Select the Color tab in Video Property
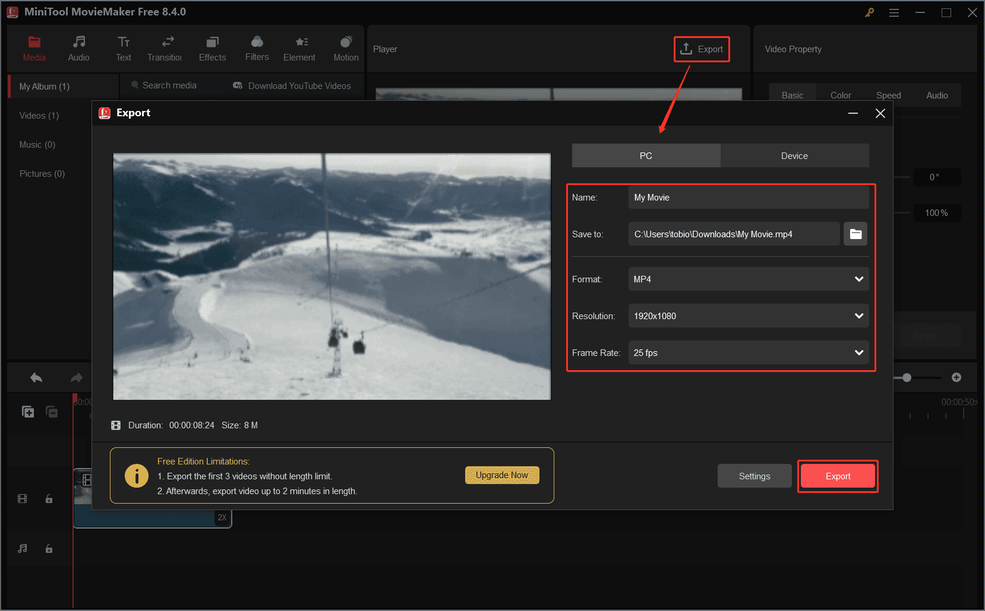Image resolution: width=985 pixels, height=611 pixels. pyautogui.click(x=840, y=95)
